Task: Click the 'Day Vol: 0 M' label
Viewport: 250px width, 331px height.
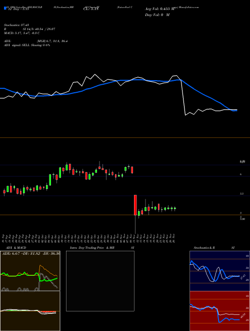Action: 157,15
